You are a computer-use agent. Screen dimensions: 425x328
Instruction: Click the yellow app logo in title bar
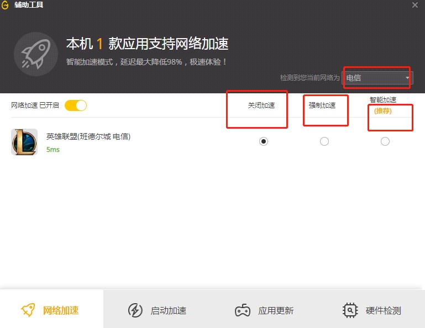click(5, 5)
